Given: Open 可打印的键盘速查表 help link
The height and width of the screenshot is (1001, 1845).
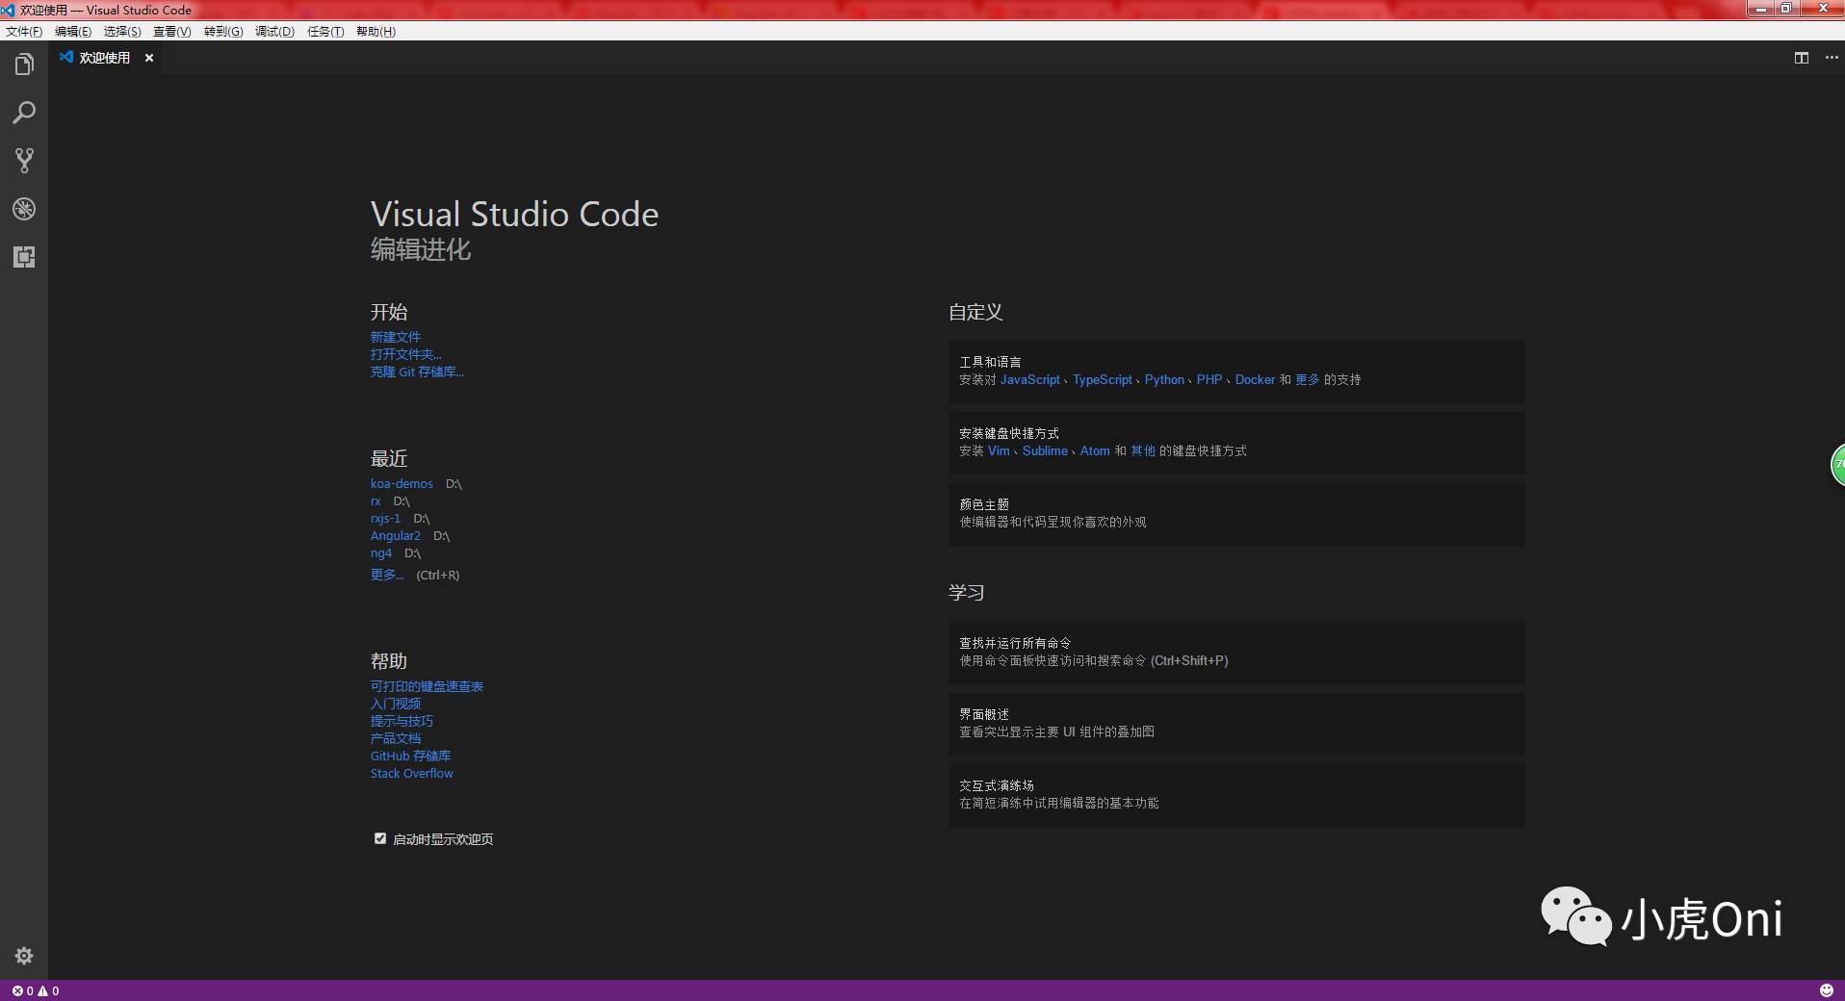Looking at the screenshot, I should (x=427, y=686).
